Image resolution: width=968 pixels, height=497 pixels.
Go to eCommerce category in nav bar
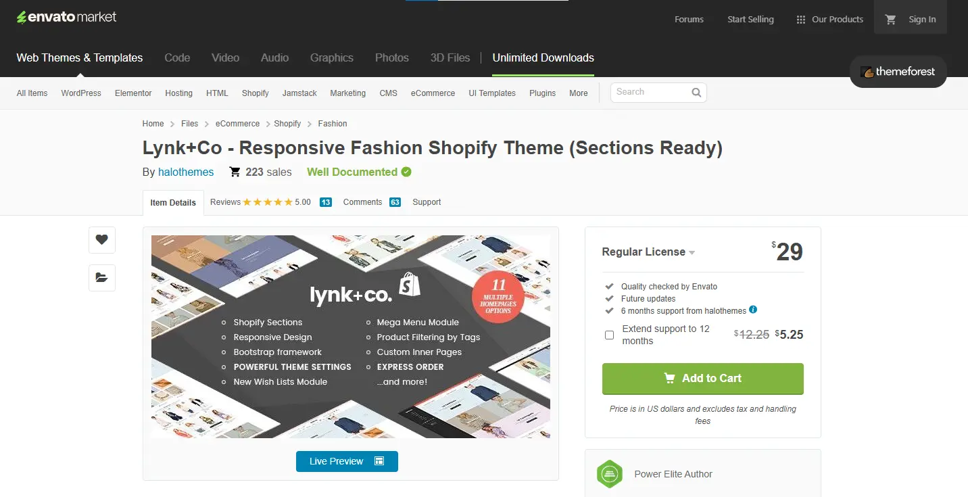click(x=433, y=93)
